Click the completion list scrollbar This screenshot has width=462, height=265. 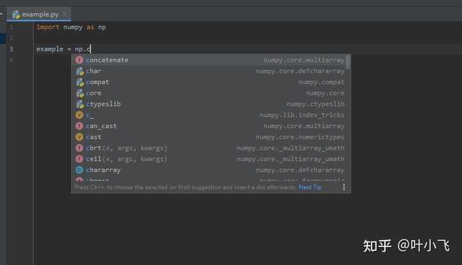pos(348,63)
